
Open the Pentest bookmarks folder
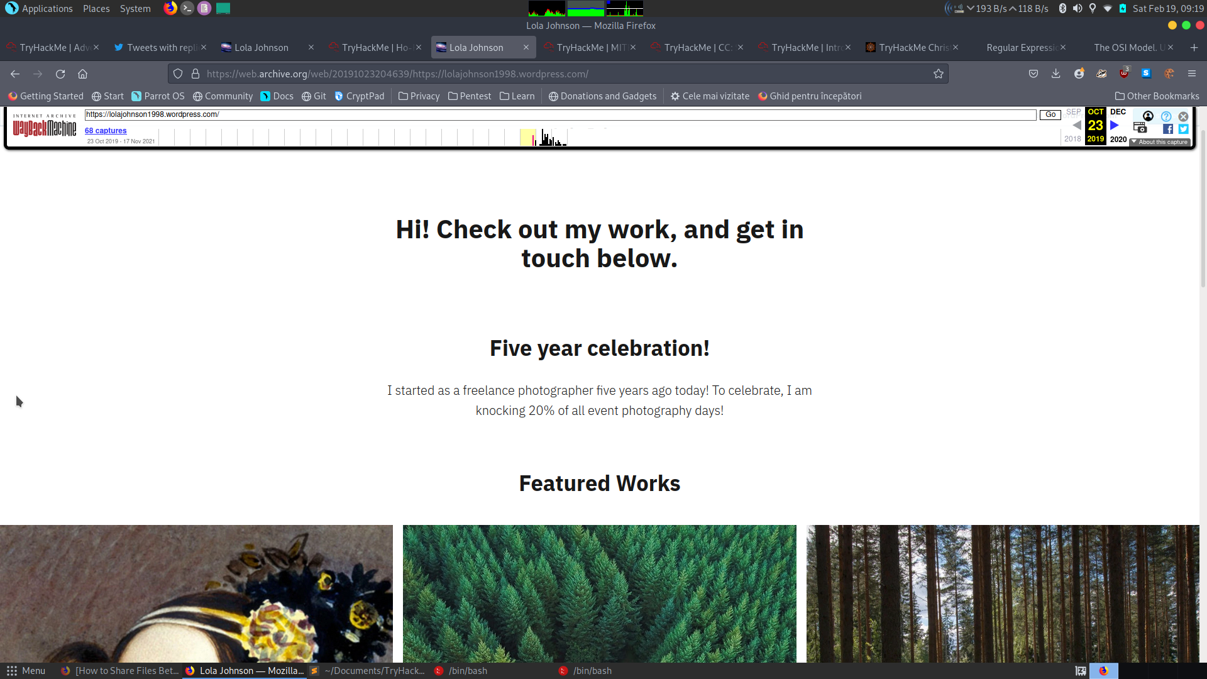pyautogui.click(x=470, y=96)
